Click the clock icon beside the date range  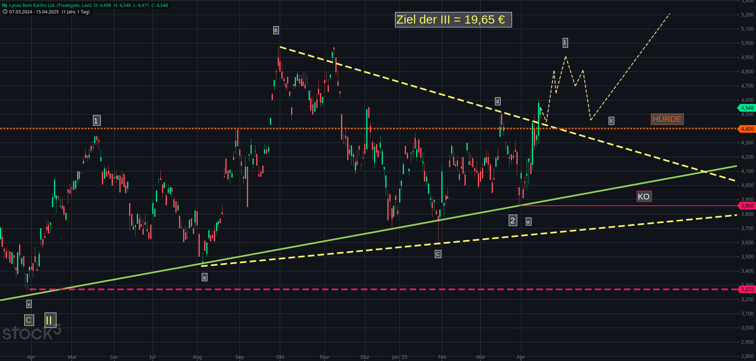tap(5, 12)
